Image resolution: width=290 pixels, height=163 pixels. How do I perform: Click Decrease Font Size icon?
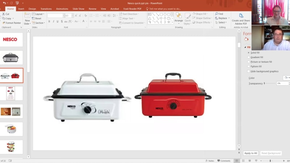tap(80, 16)
